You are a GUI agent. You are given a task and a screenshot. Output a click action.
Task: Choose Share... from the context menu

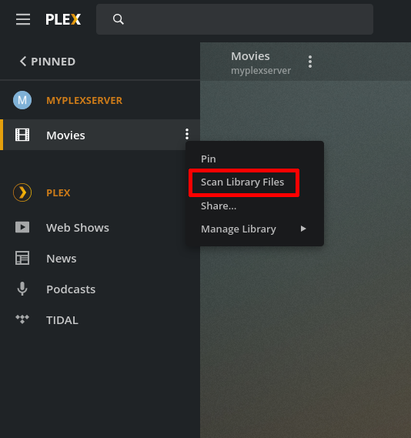[x=219, y=206]
